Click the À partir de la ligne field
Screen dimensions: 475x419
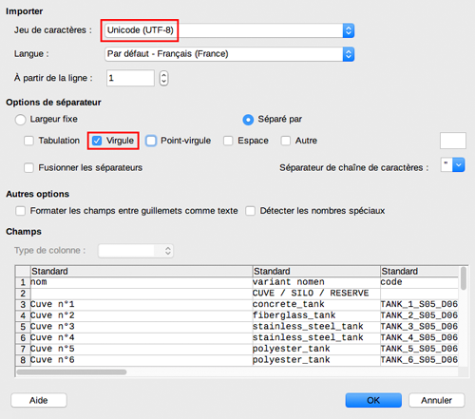tap(130, 78)
